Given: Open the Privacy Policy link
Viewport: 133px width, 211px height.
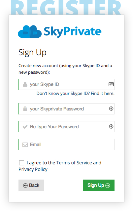Looking at the screenshot, I should point(33,169).
